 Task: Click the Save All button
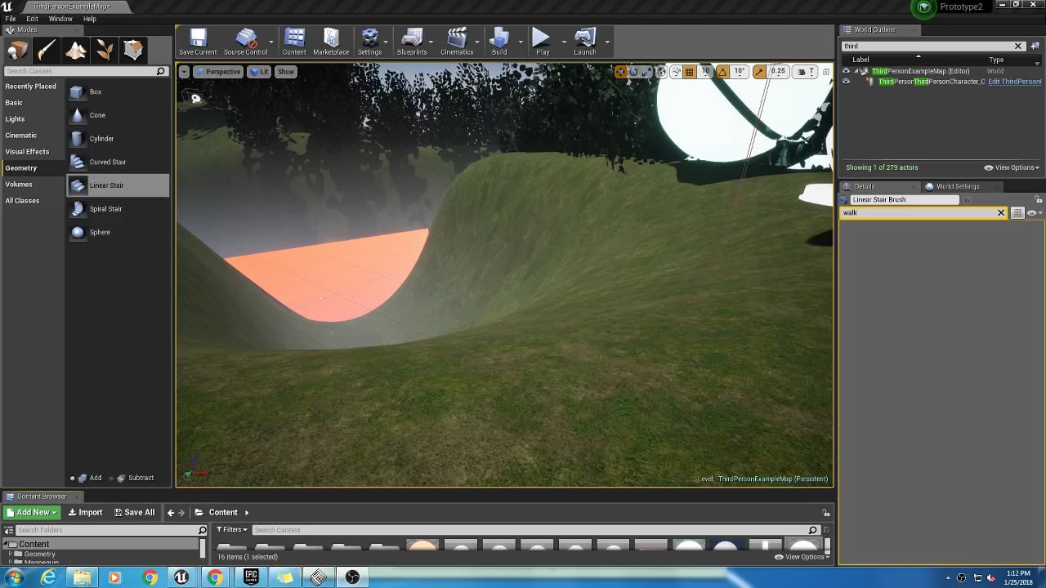click(x=134, y=513)
